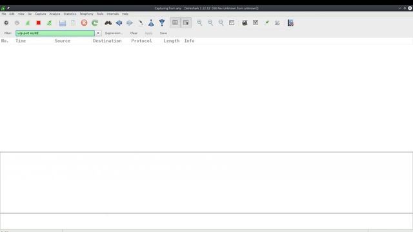Sort by the Length column header
The height and width of the screenshot is (232, 413).
(171, 41)
